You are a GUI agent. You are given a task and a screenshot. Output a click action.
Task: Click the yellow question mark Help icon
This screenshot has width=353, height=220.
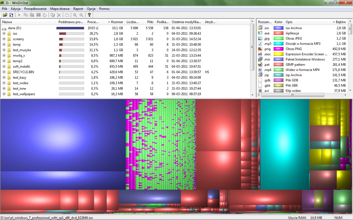tap(89, 15)
